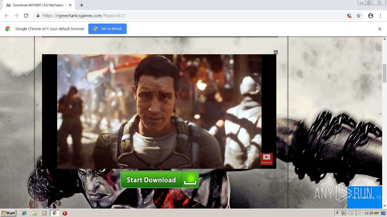This screenshot has width=387, height=217.
Task: Dismiss the default browser notification bar
Action: click(x=379, y=29)
